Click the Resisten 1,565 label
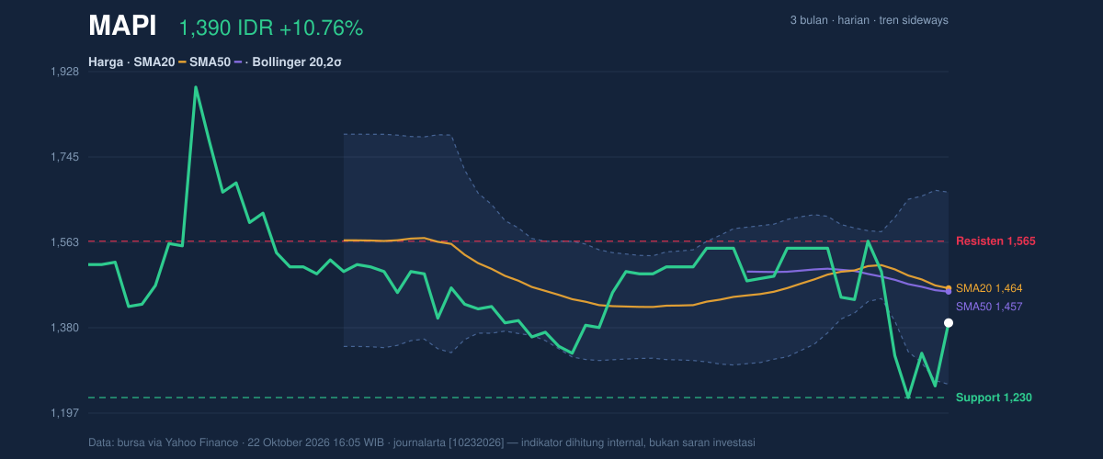This screenshot has height=459, width=1103. [x=995, y=241]
